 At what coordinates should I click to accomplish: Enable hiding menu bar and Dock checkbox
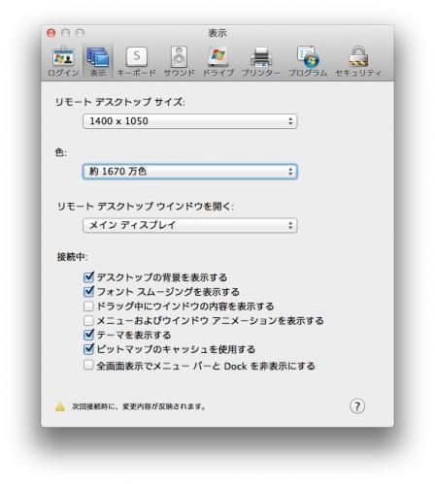pyautogui.click(x=88, y=366)
